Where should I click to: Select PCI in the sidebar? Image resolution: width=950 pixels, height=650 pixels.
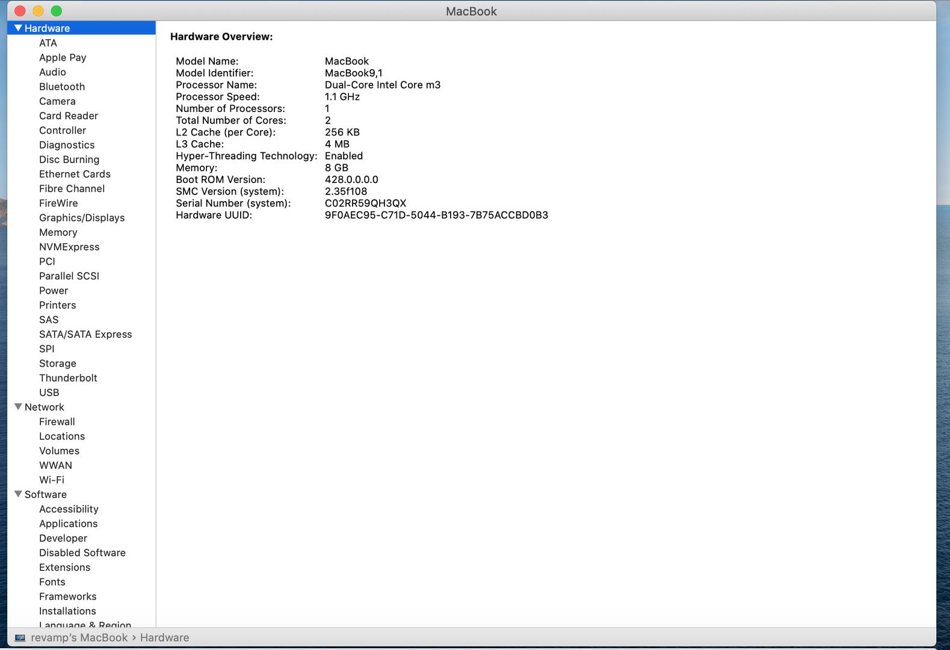pos(47,261)
